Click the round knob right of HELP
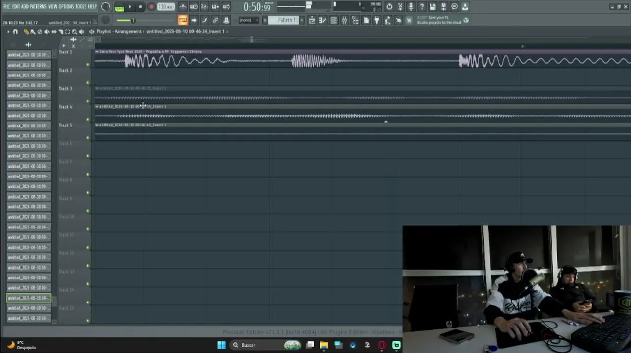Image resolution: width=631 pixels, height=353 pixels. (106, 7)
